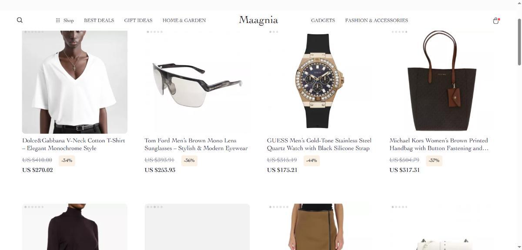Click the brown tote handbag image

pyautogui.click(x=442, y=81)
